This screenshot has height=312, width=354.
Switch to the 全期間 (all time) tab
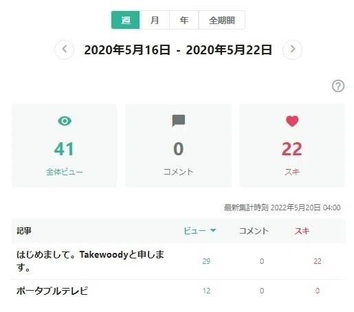tap(222, 20)
